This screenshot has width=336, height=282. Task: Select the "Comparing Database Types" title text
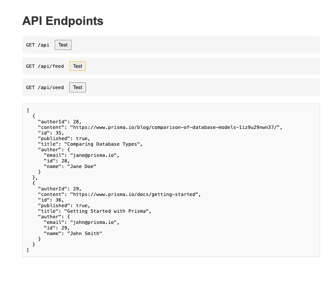[103, 144]
